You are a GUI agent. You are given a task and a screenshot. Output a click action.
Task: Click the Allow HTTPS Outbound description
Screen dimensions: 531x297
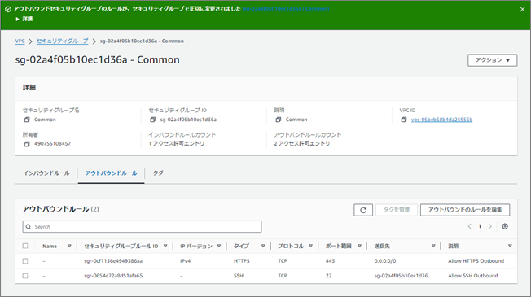pos(476,261)
